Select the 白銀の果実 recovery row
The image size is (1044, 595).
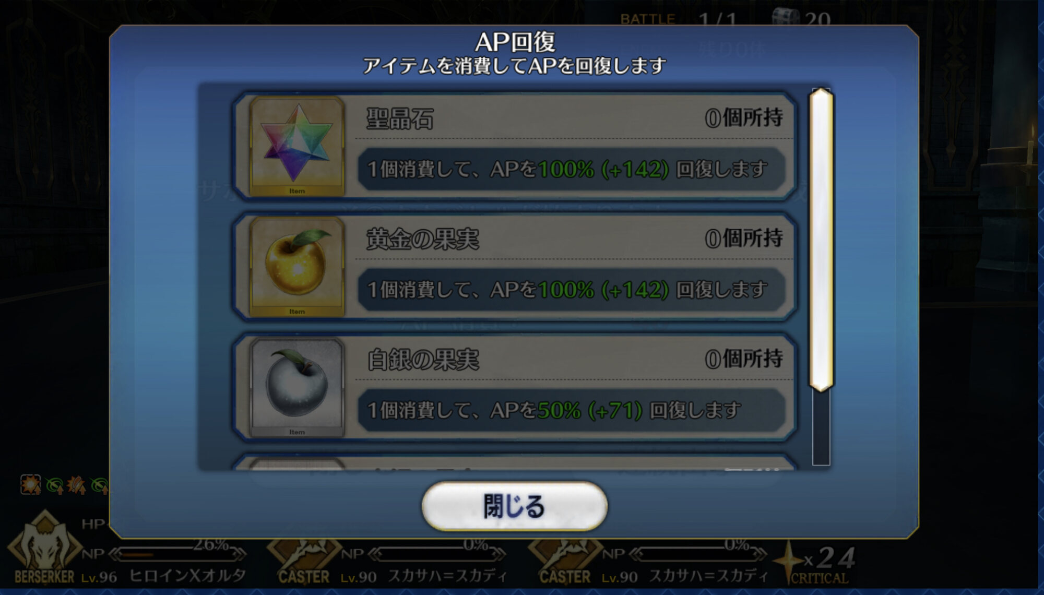515,387
